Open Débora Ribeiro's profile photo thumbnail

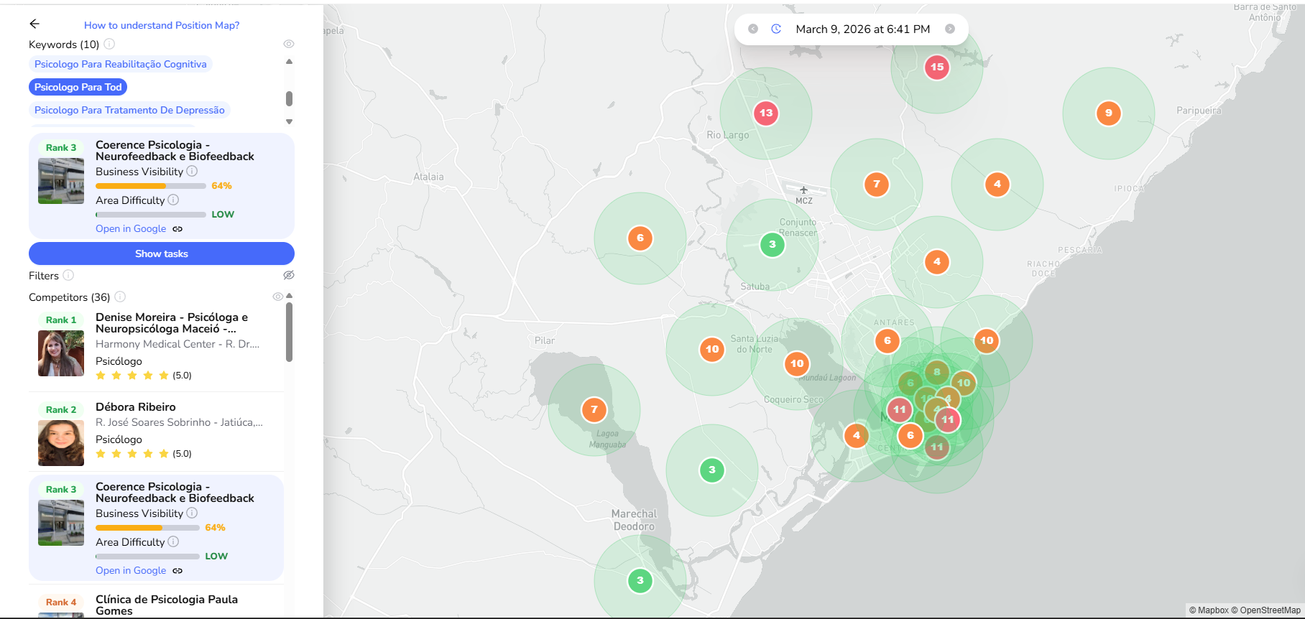[61, 443]
